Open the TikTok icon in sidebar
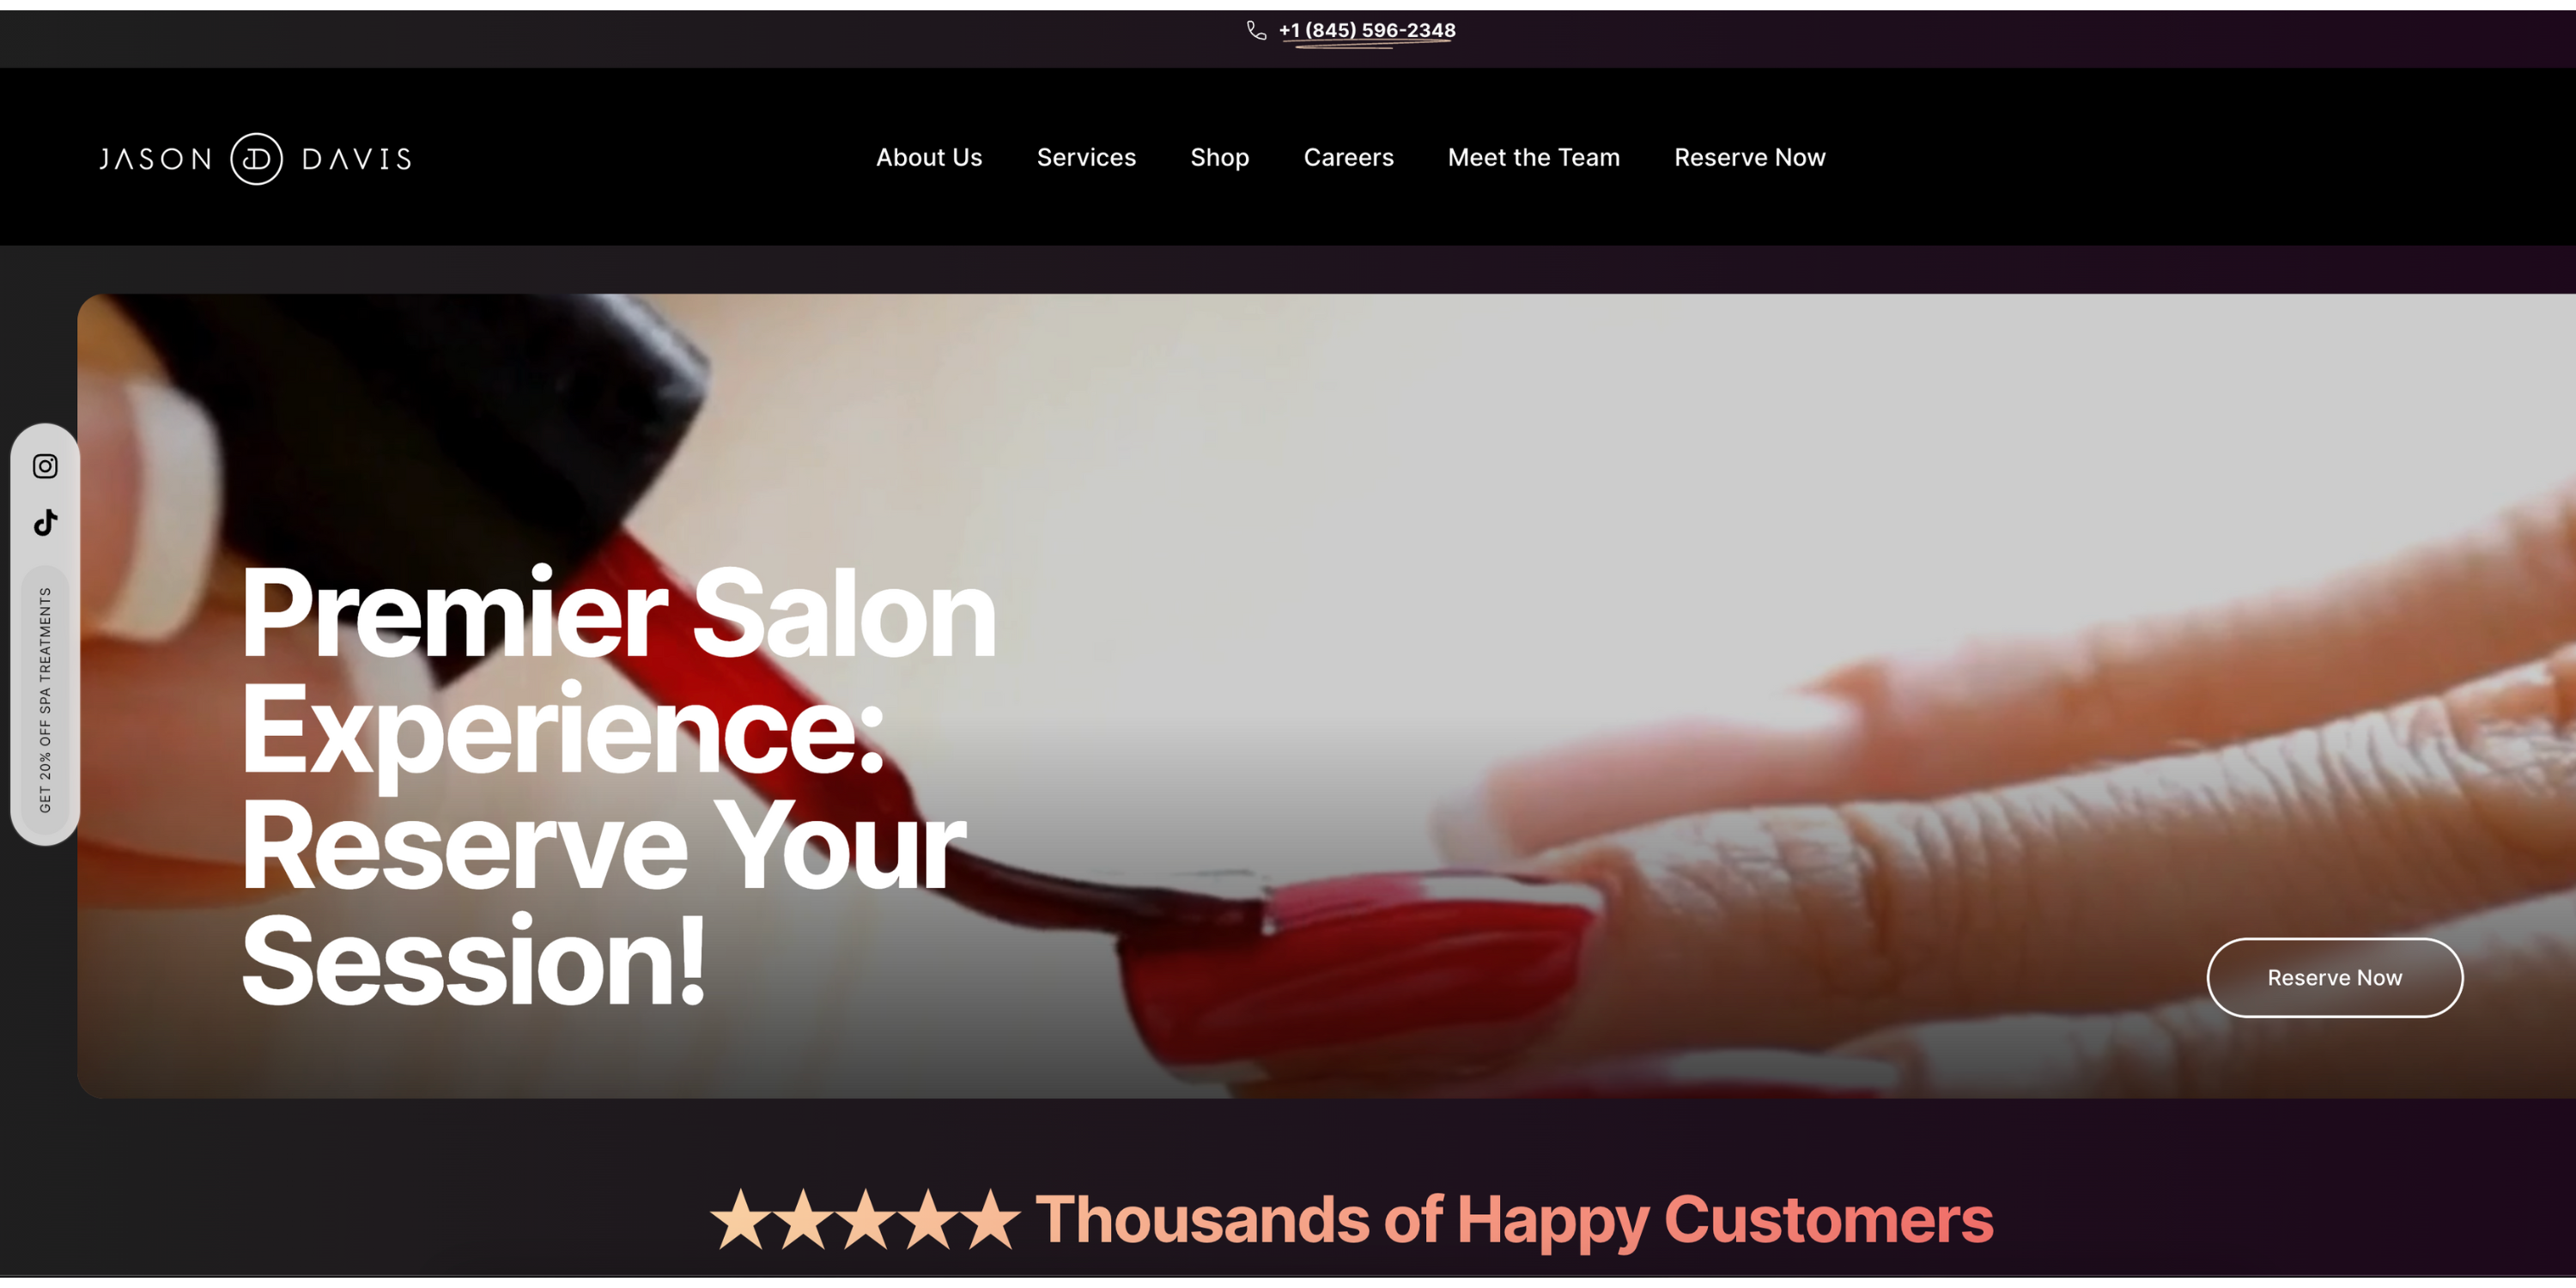Image resolution: width=2576 pixels, height=1288 pixels. [x=46, y=522]
